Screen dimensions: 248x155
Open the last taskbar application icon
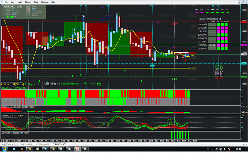pyautogui.click(x=85, y=149)
